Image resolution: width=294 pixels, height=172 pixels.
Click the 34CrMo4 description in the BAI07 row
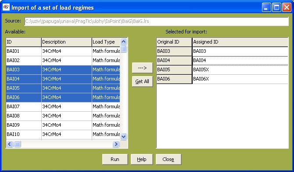67,106
